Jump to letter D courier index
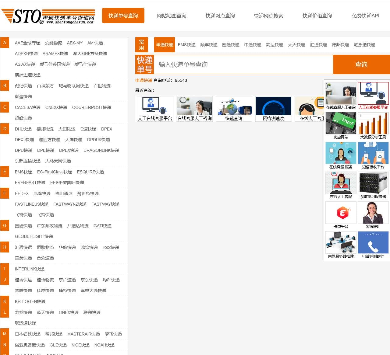Viewport: 390px width, 355px height. [5, 129]
